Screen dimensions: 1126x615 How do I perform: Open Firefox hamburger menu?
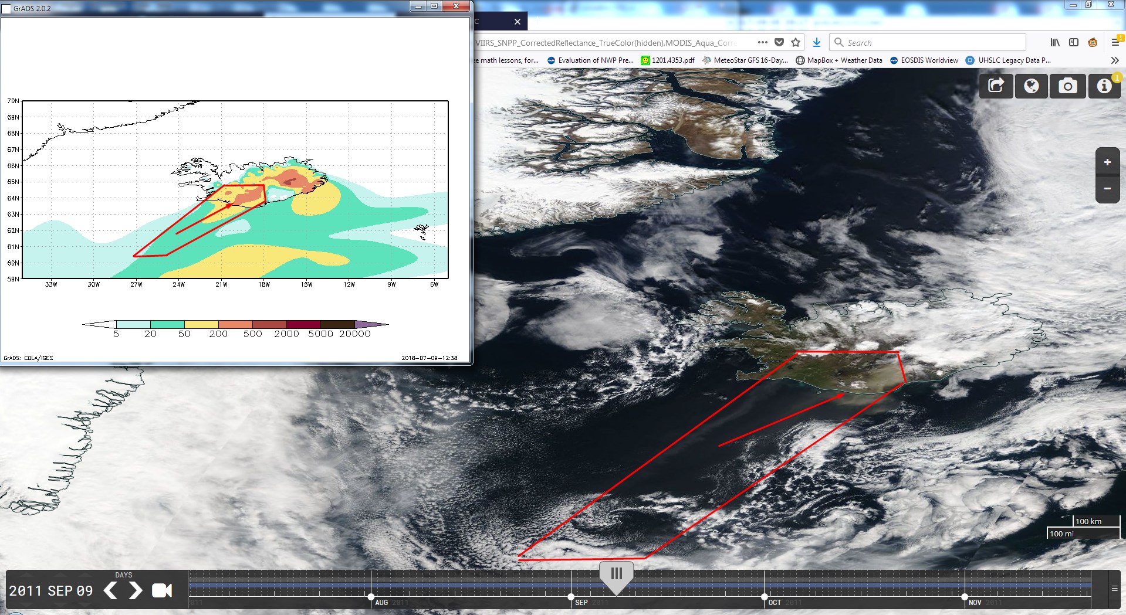tap(1115, 42)
